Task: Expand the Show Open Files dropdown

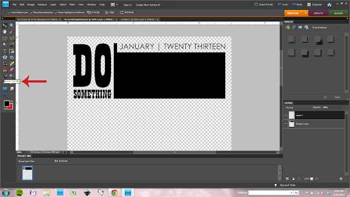Action: pos(34,161)
